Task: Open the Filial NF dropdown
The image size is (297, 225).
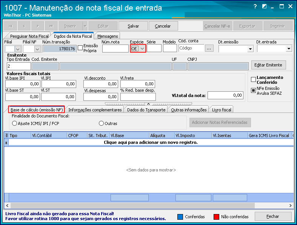Action: pyautogui.click(x=37, y=49)
